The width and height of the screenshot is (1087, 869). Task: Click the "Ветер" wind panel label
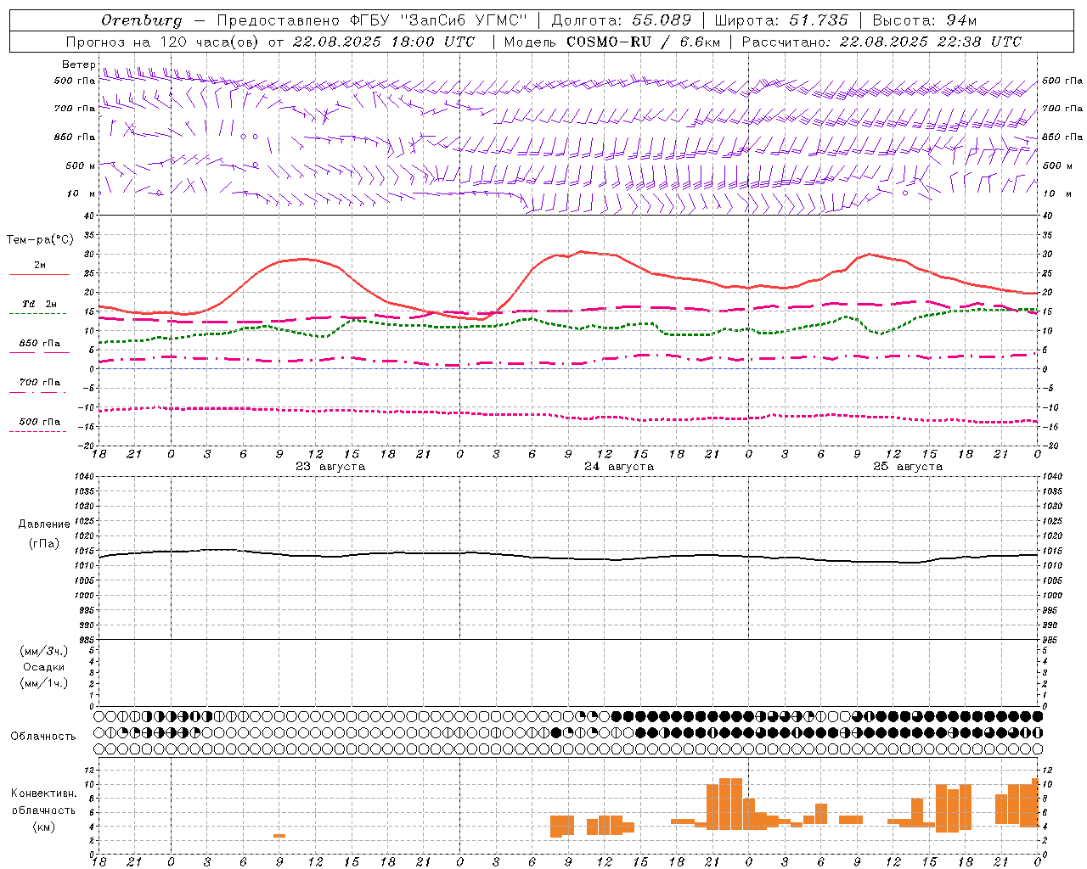click(x=78, y=64)
